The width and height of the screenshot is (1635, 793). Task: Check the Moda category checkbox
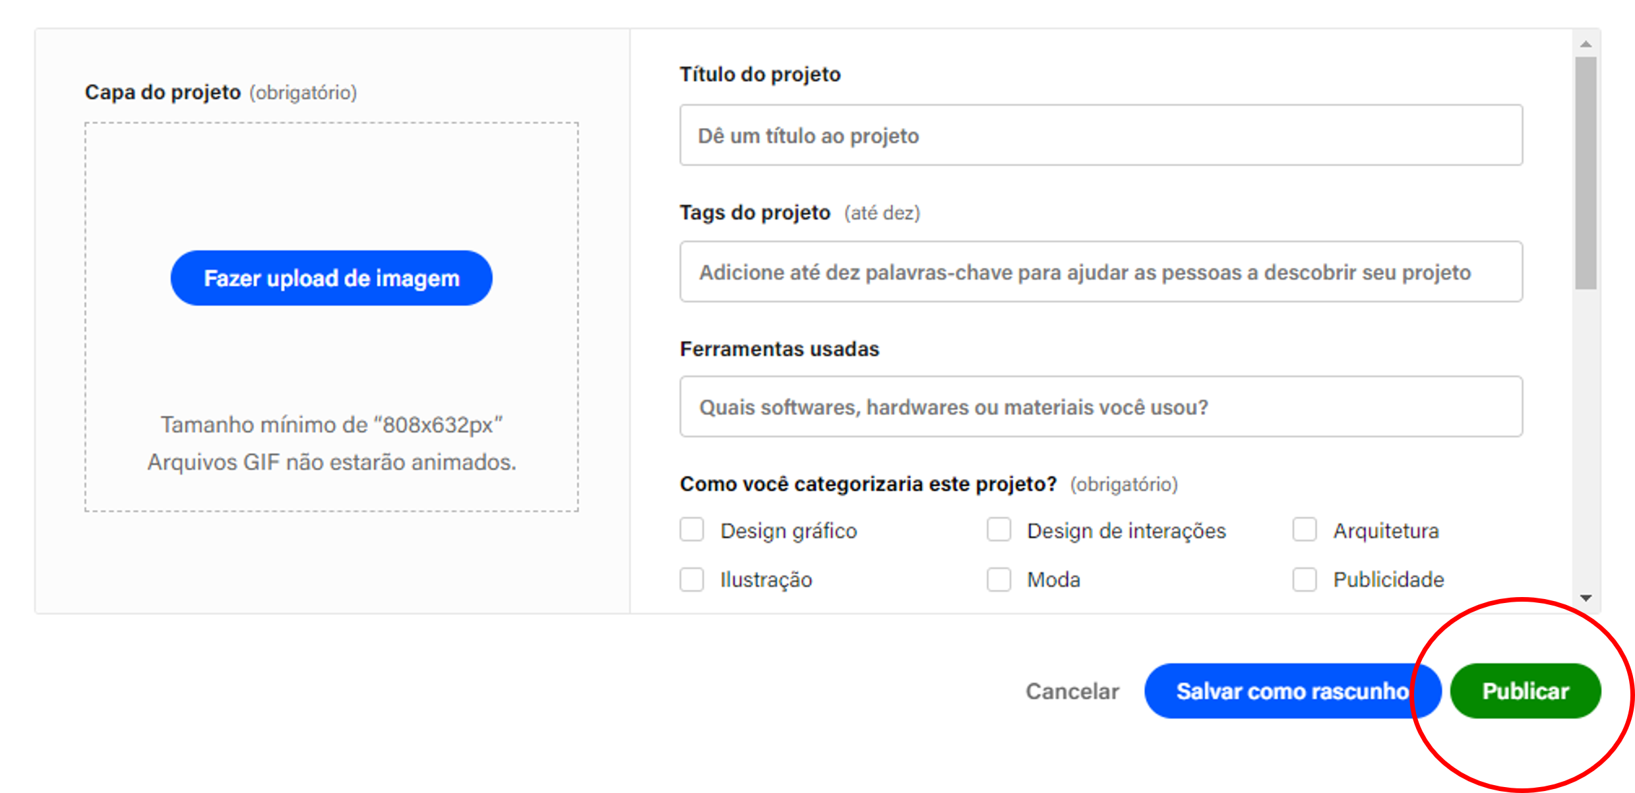pyautogui.click(x=999, y=579)
